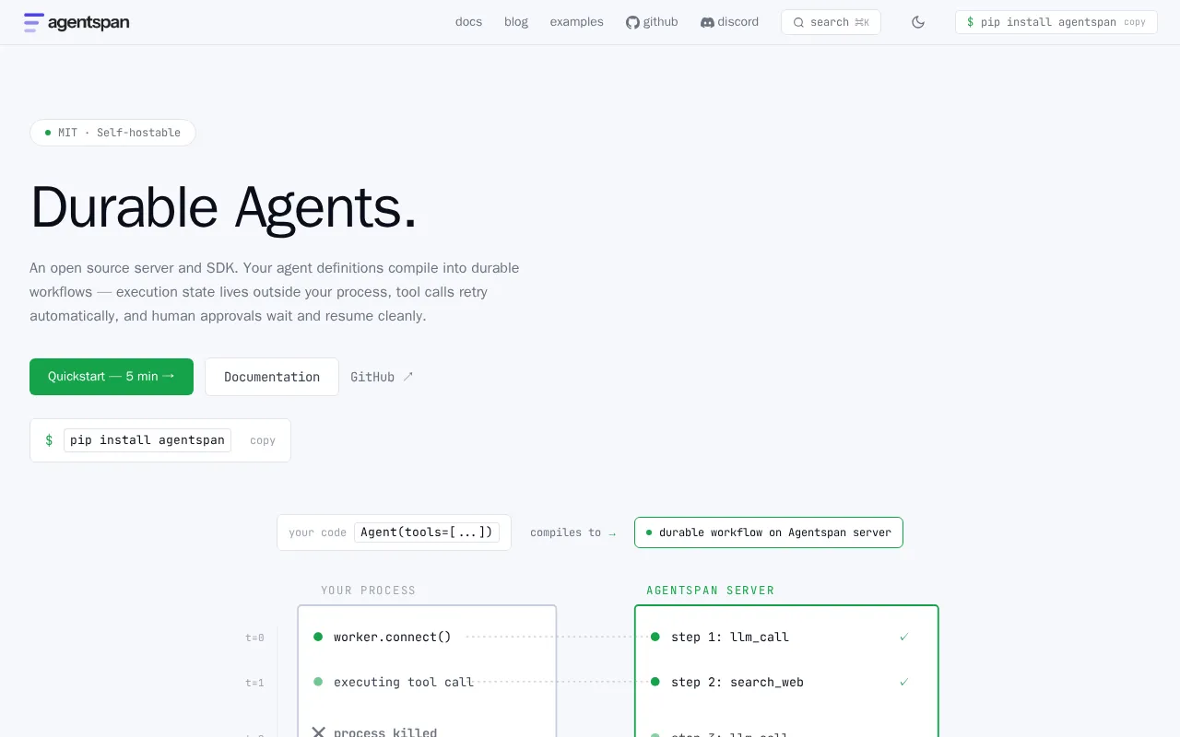This screenshot has width=1180, height=737.
Task: Click the green dot before worker.connect()
Action: [x=318, y=637]
